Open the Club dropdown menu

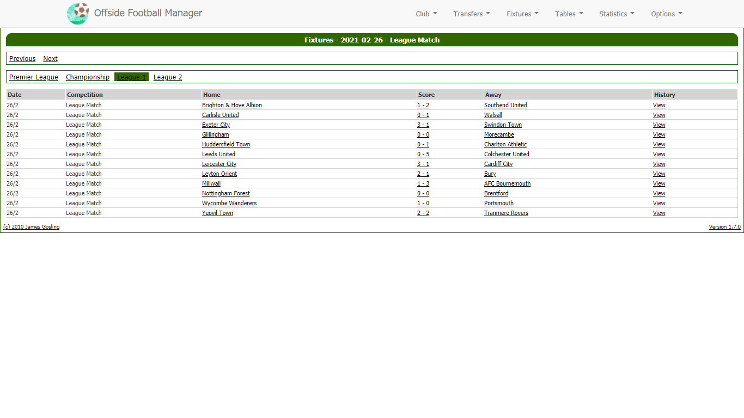coord(426,14)
